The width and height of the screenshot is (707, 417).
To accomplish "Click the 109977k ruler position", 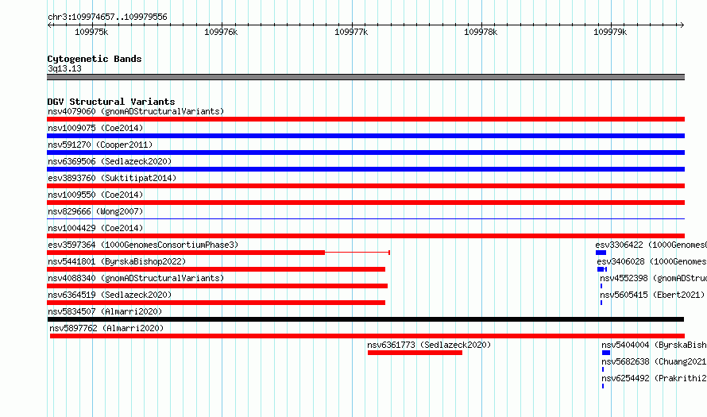I will [x=351, y=32].
